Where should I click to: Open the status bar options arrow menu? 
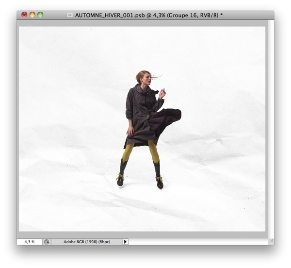[126, 242]
